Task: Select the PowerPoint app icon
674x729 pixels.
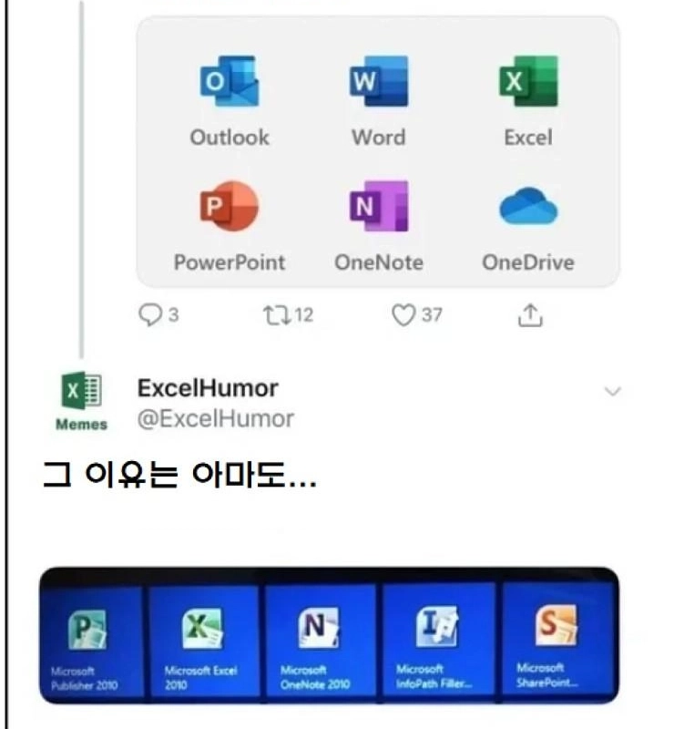Action: [230, 206]
